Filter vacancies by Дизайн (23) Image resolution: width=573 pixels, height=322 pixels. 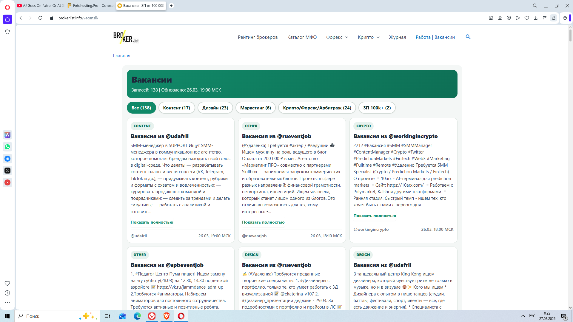[x=215, y=108]
